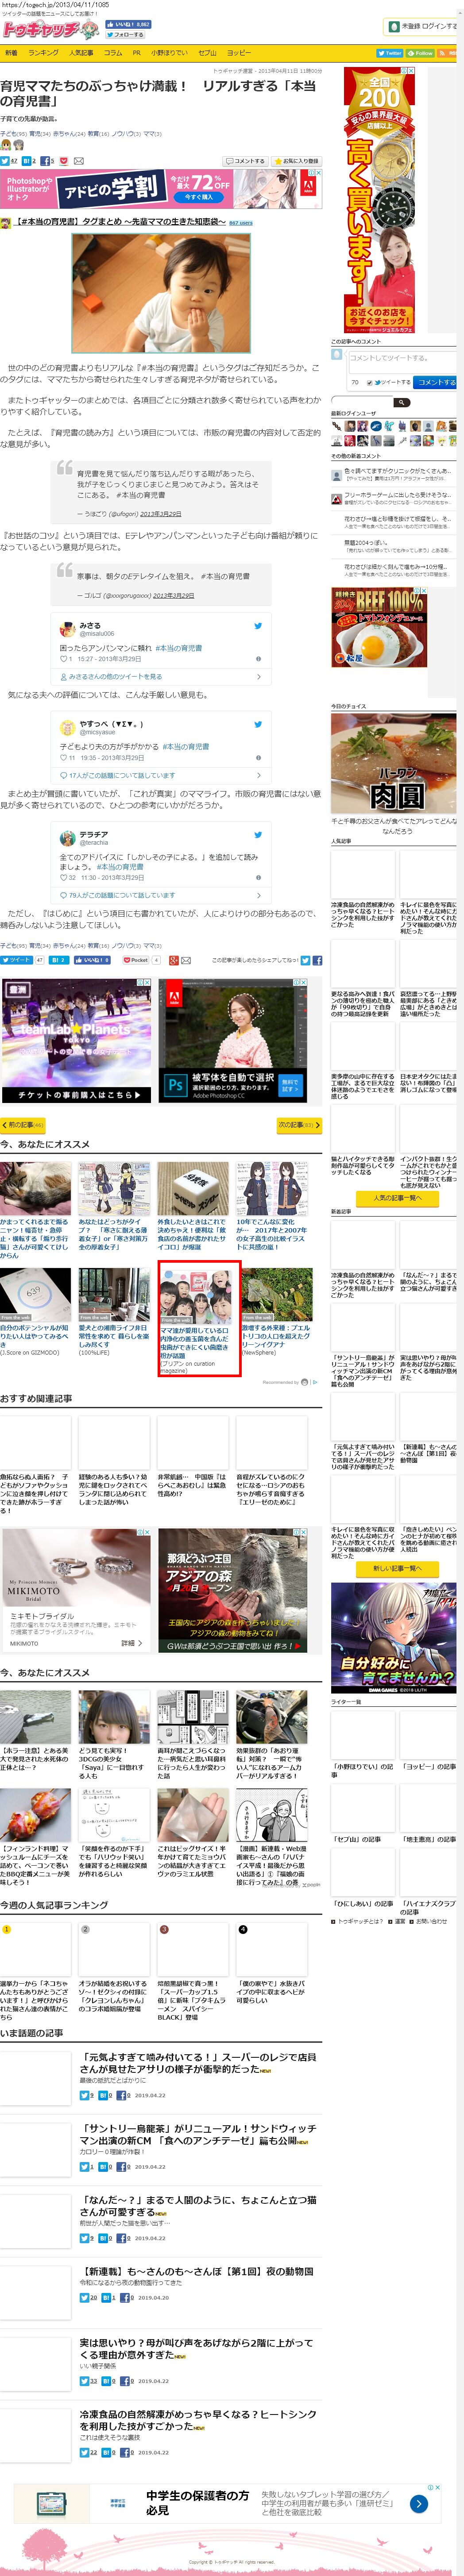Open the ランキング nav tab
The width and height of the screenshot is (464, 2576).
coord(43,53)
